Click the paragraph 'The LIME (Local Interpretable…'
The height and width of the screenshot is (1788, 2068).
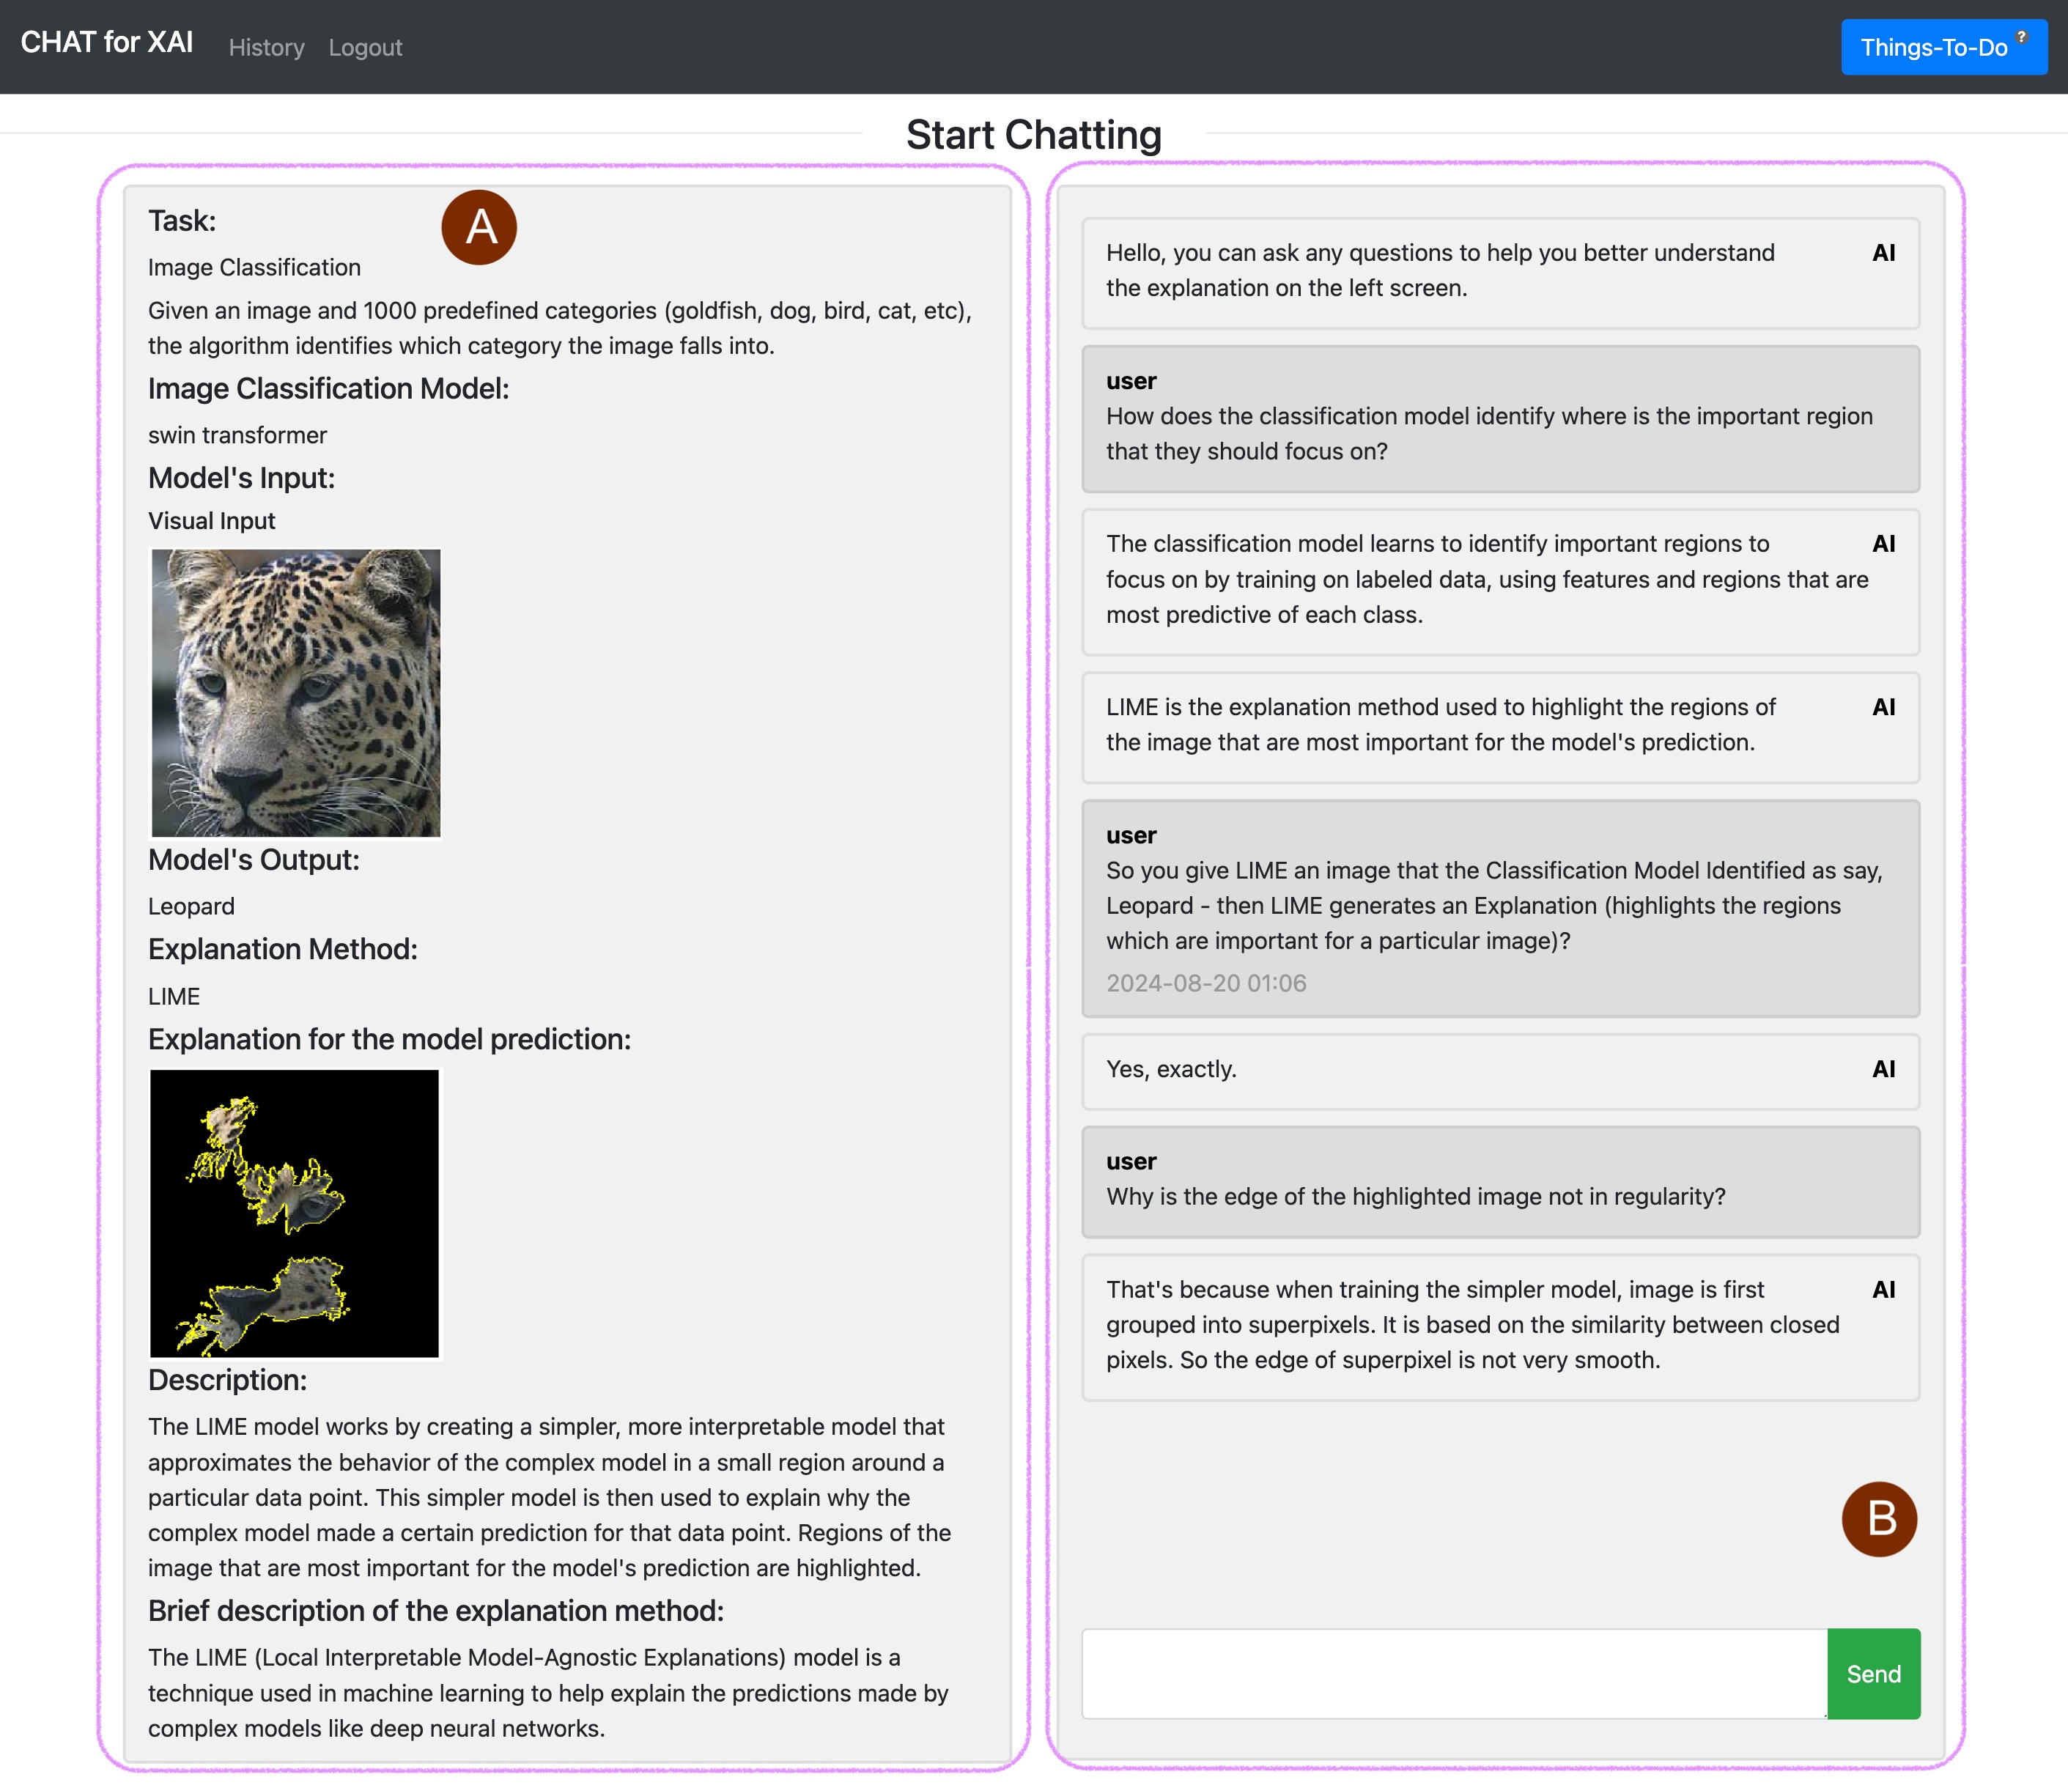(x=548, y=1692)
